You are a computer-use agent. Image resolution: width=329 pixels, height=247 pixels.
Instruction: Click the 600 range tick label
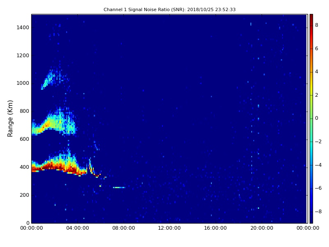point(24,139)
